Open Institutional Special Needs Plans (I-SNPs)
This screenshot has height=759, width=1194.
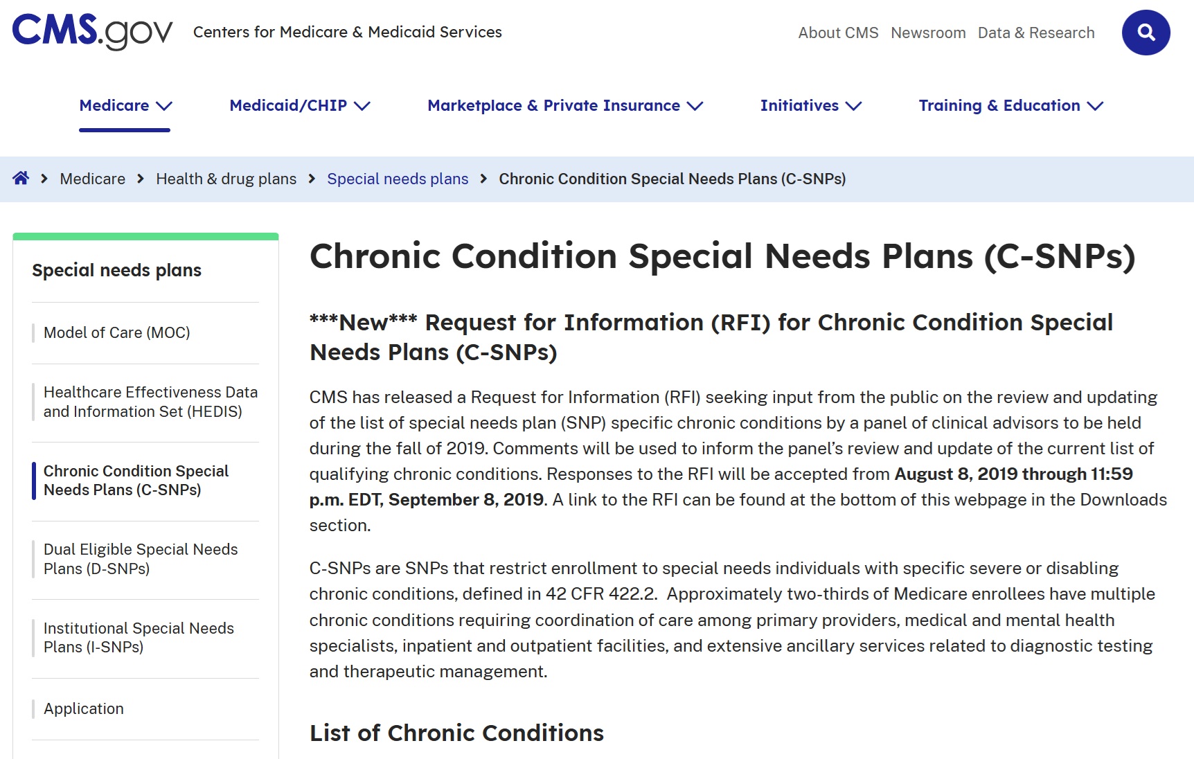click(x=139, y=637)
